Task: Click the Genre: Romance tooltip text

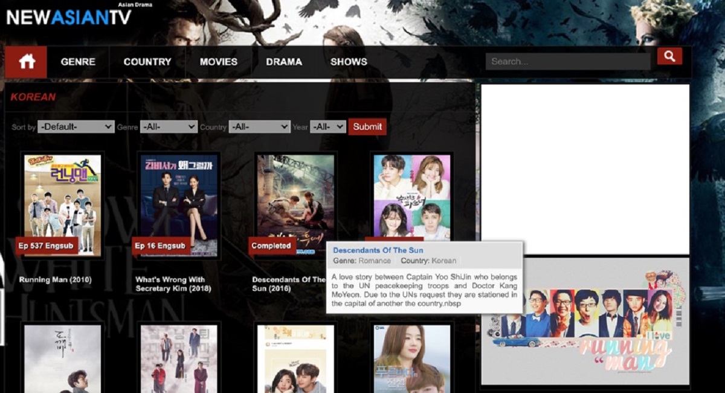Action: coord(362,261)
